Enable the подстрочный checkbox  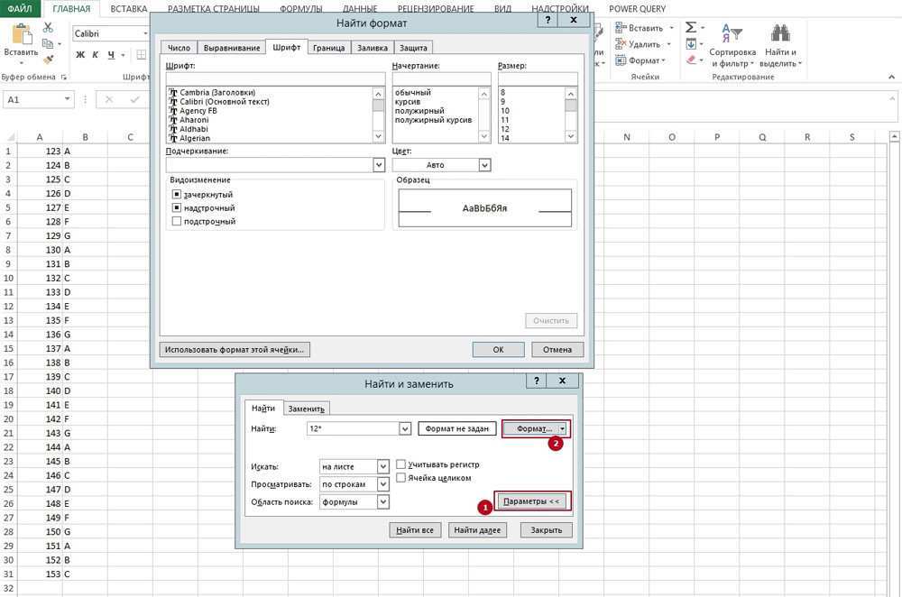[x=177, y=221]
